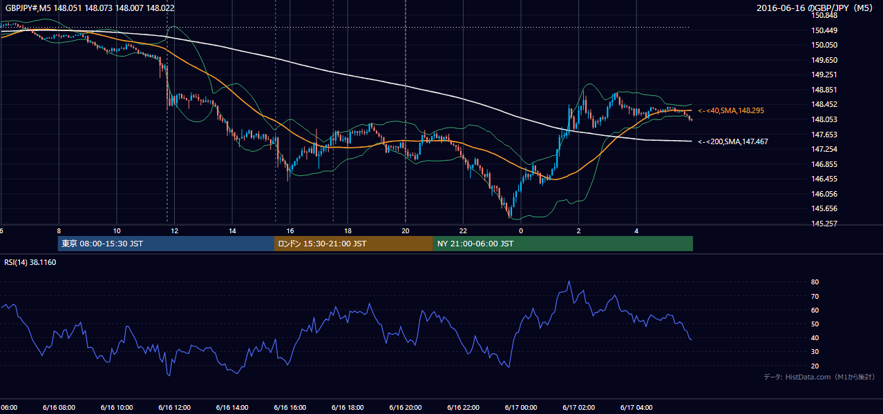Click the GBPJPY#,M5 chart title text
Viewport: 883px width, 414px height.
pos(90,8)
